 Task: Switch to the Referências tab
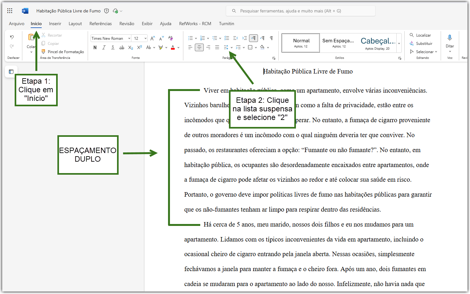(100, 24)
